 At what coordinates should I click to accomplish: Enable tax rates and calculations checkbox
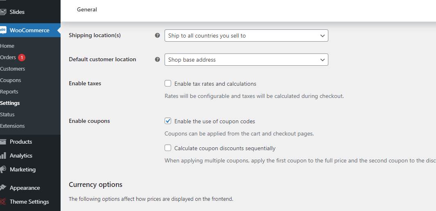(168, 84)
